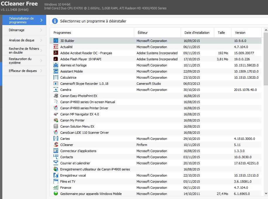268x199 pixels.
Task: Expand the Démarrage chevron arrow
Action: pos(41,30)
